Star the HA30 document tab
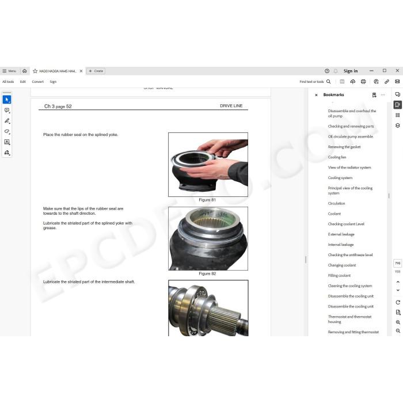403x403 pixels. (x=35, y=71)
